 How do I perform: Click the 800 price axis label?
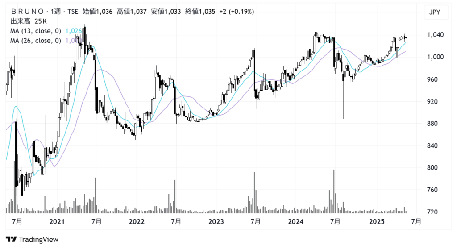pyautogui.click(x=432, y=167)
